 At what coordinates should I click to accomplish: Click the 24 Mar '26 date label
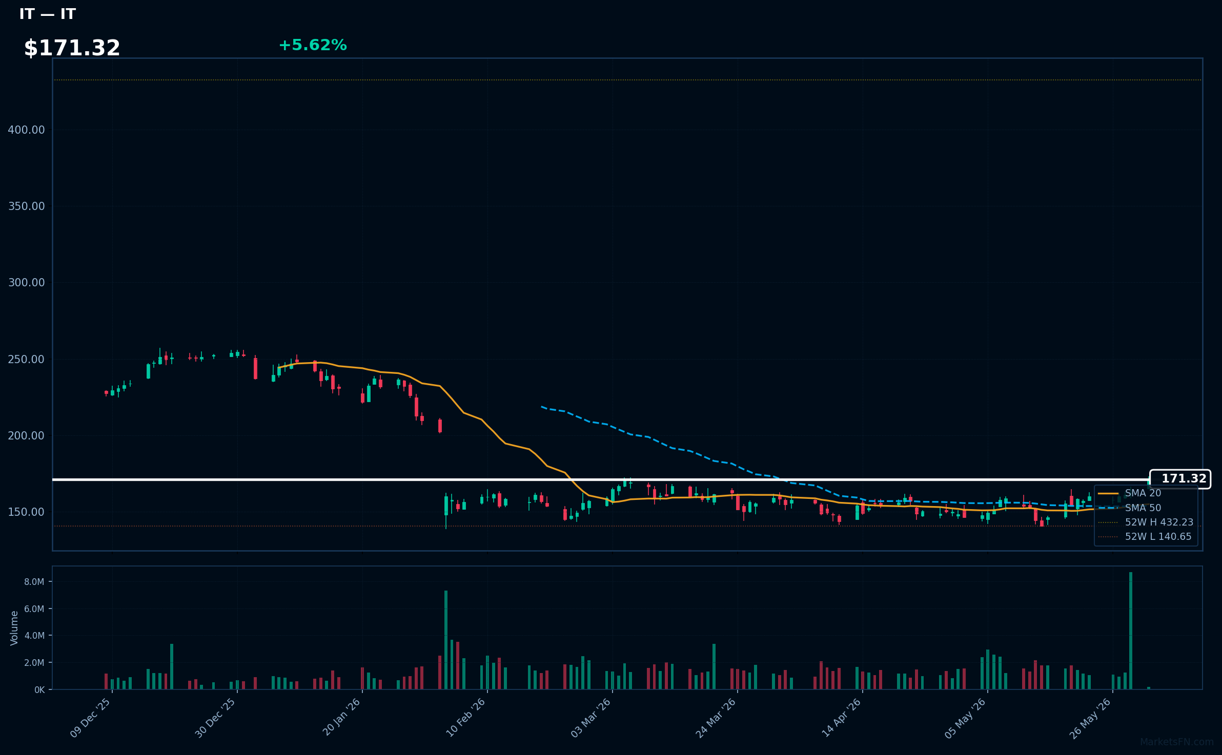click(x=716, y=718)
